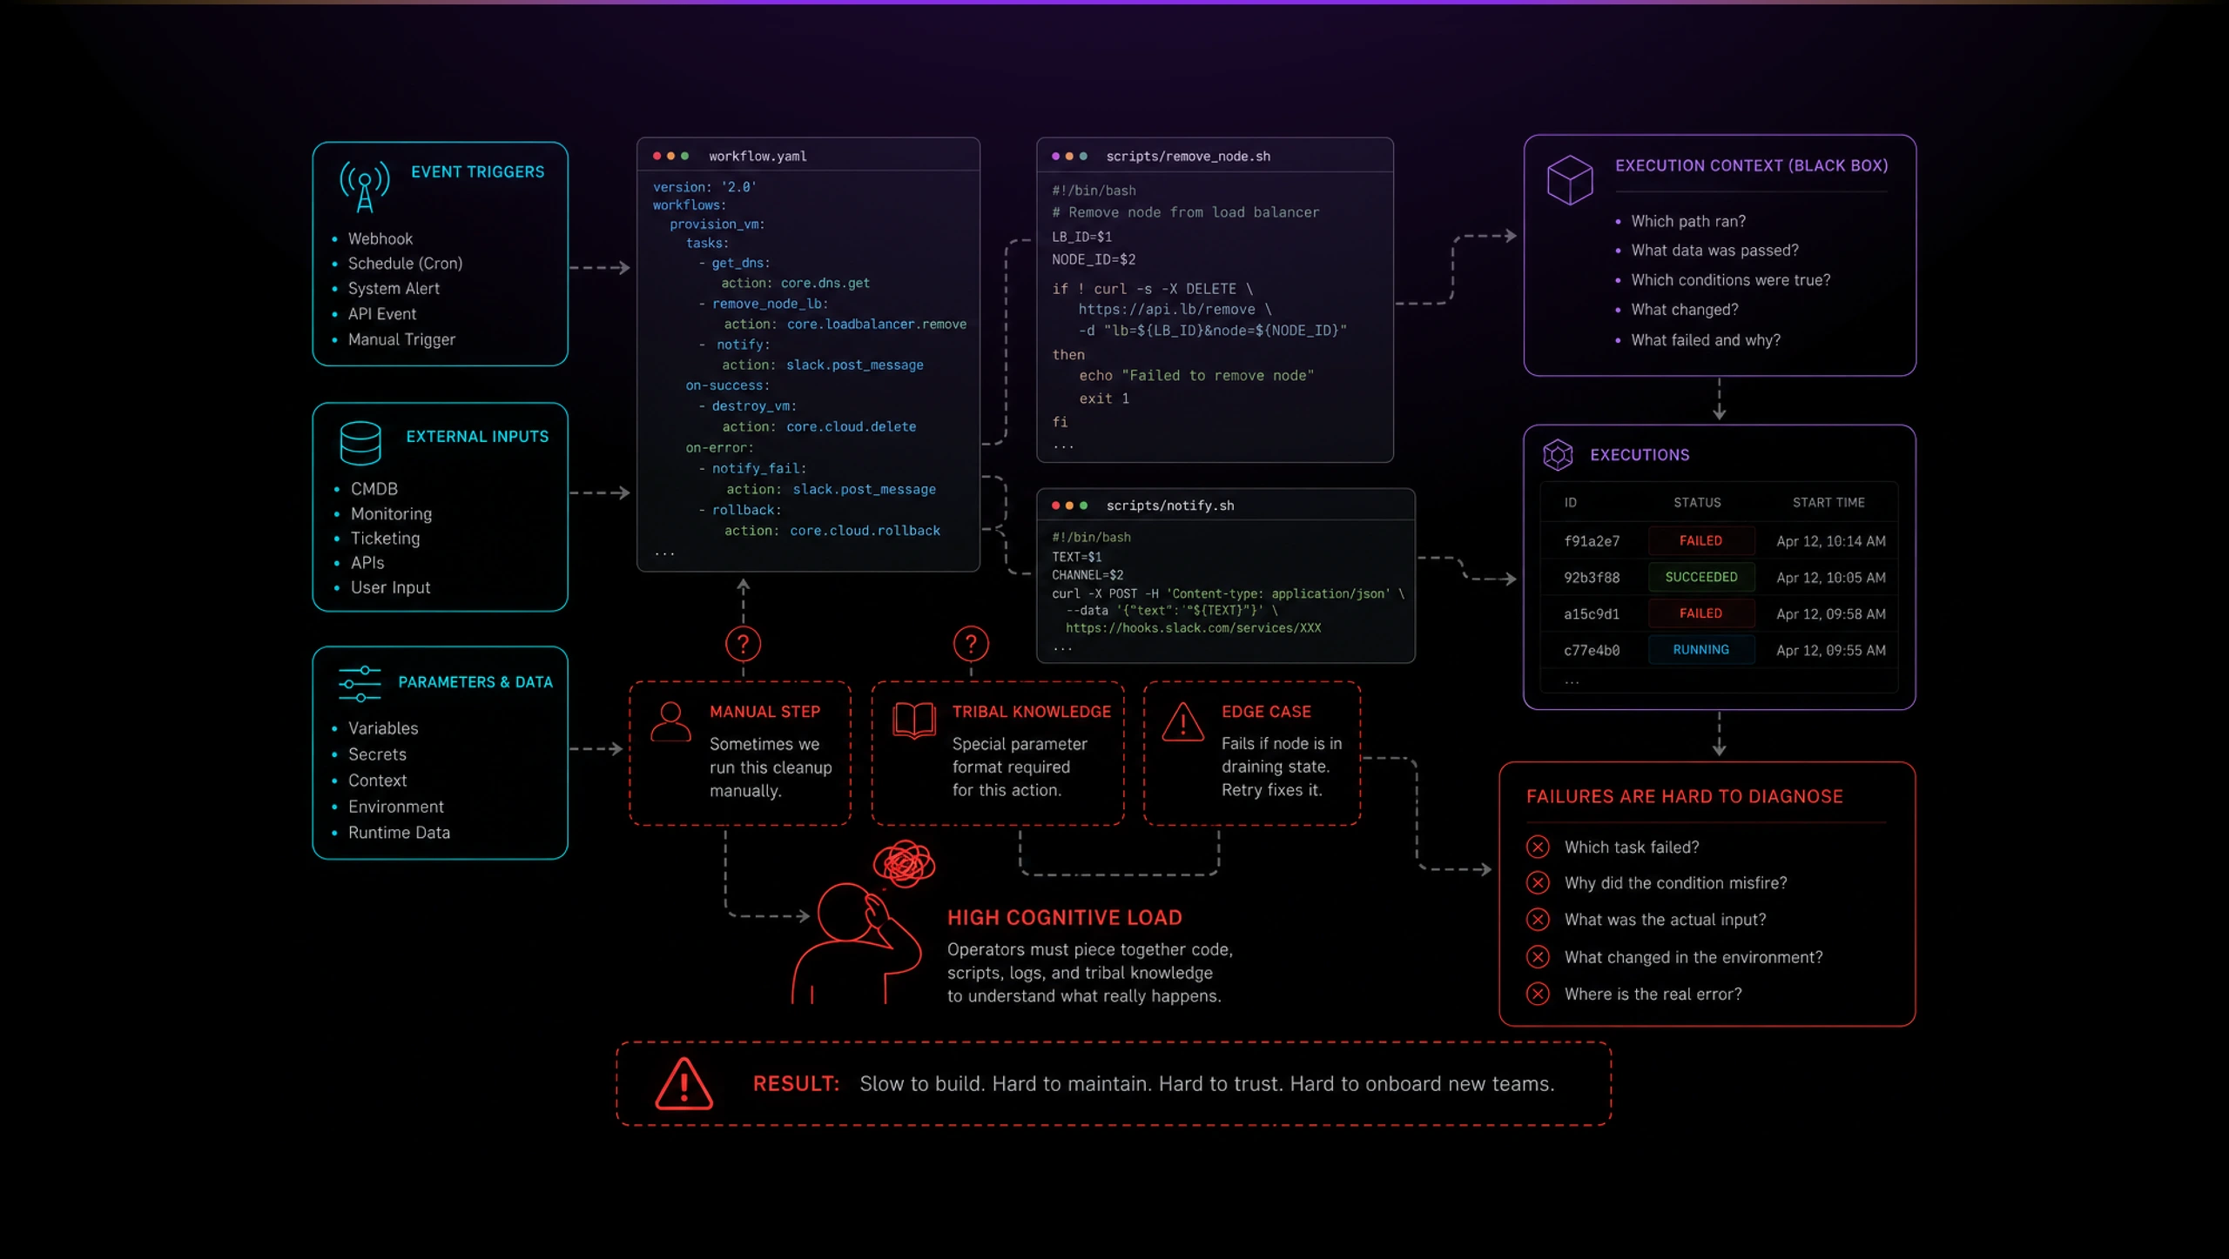2229x1259 pixels.
Task: Click red dot on workflow.yaml window
Action: 657,156
